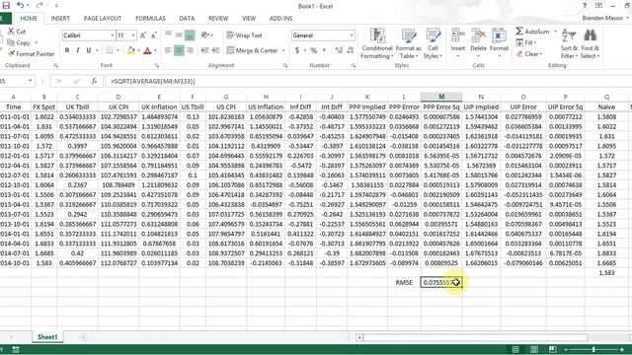Open the REVIEW ribbon tab

[x=218, y=18]
